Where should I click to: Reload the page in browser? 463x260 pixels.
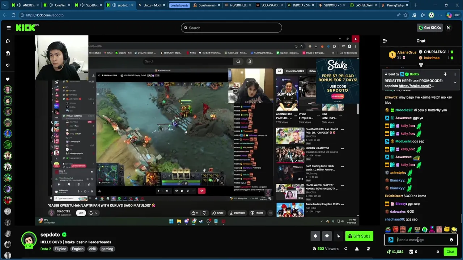[13, 15]
